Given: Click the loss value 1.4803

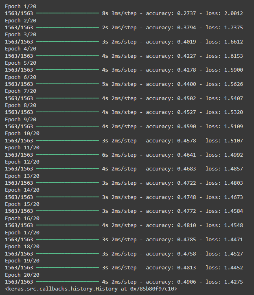Looking at the screenshot, I should click(234, 183).
